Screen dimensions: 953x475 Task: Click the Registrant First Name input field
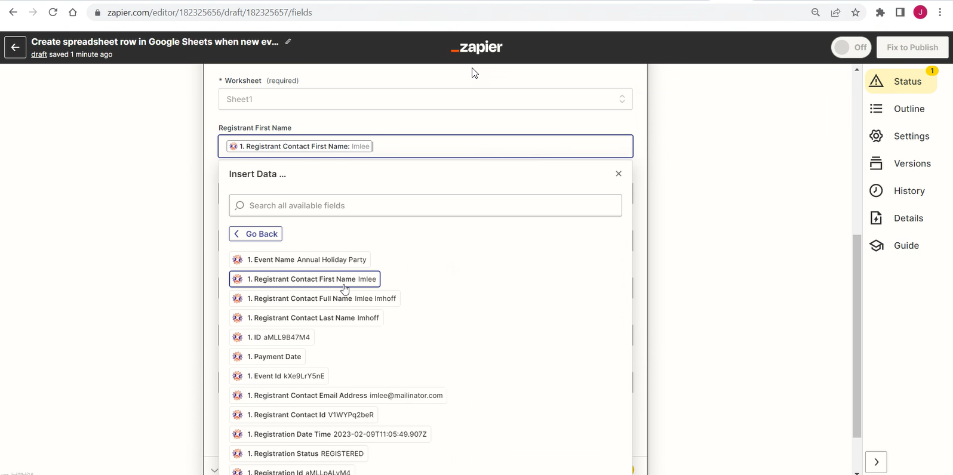425,146
